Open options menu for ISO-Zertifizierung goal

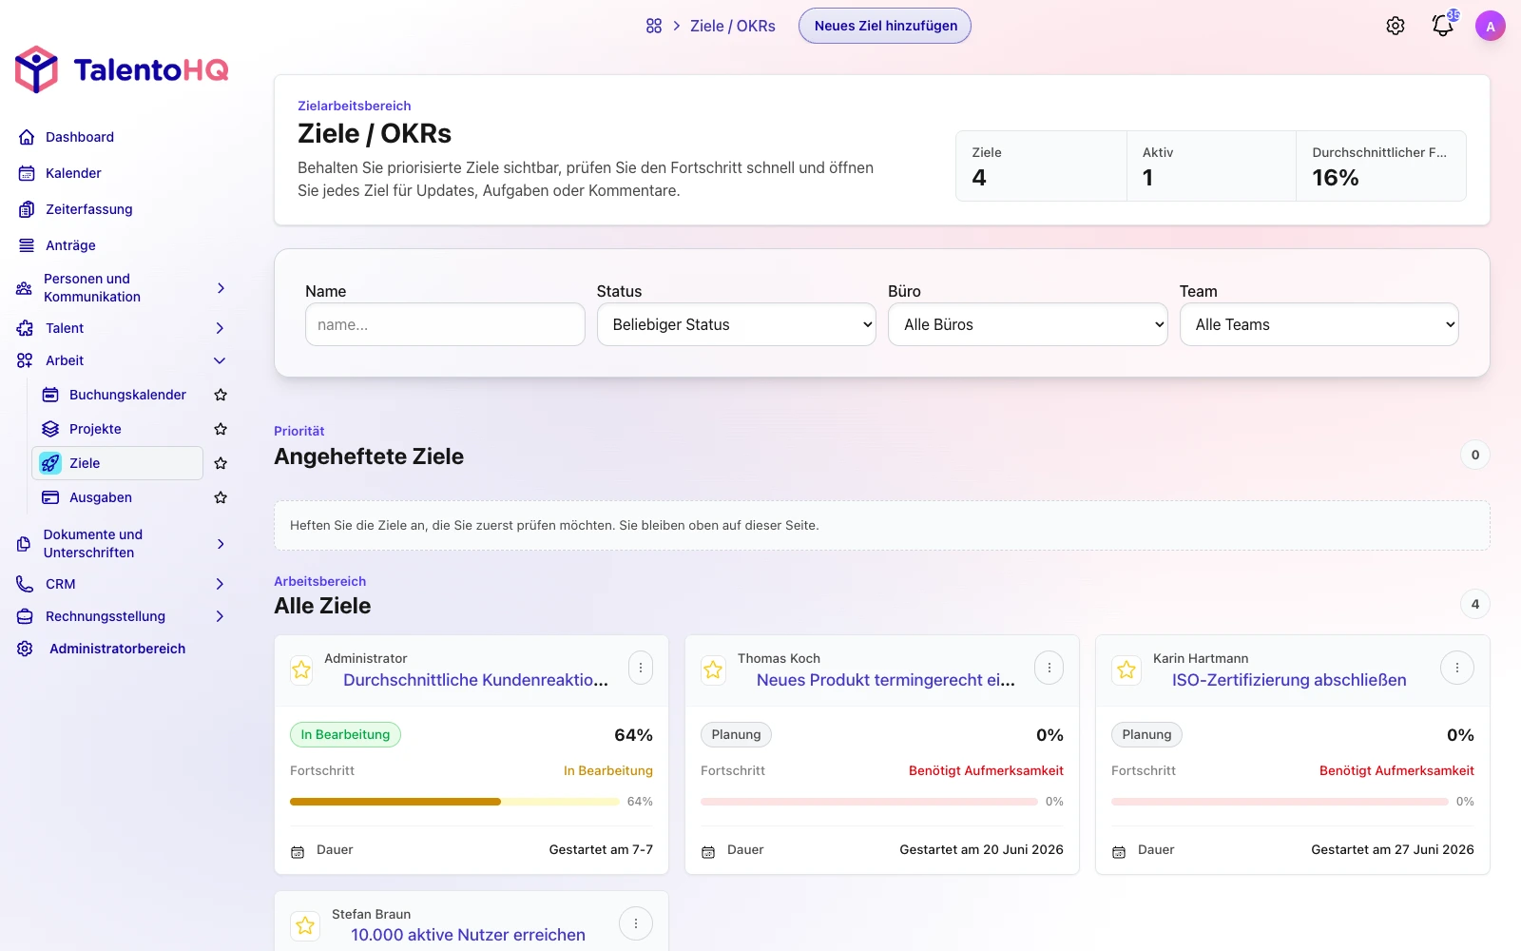[1457, 668]
